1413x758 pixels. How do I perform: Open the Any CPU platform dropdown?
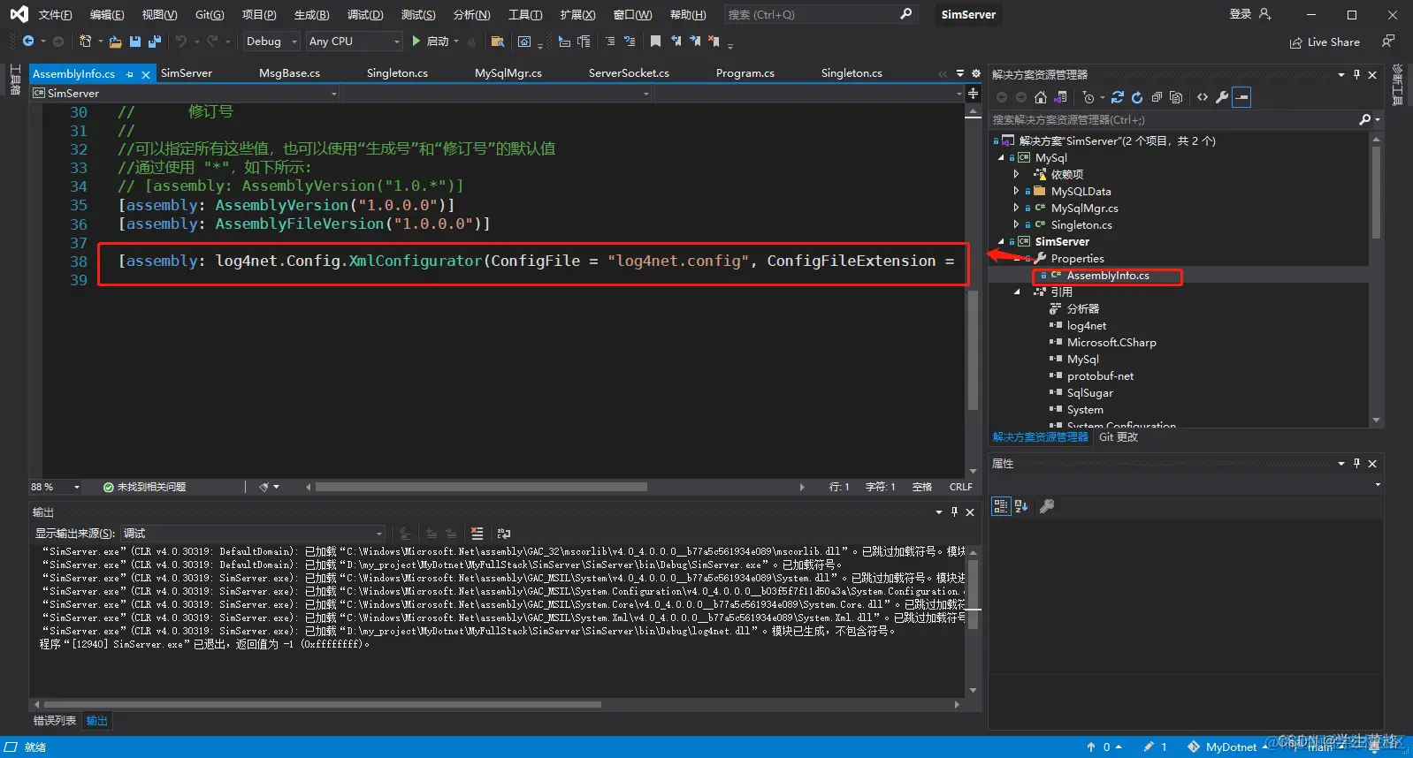[354, 42]
